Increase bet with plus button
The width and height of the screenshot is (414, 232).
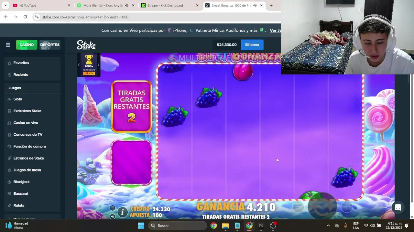(346, 207)
